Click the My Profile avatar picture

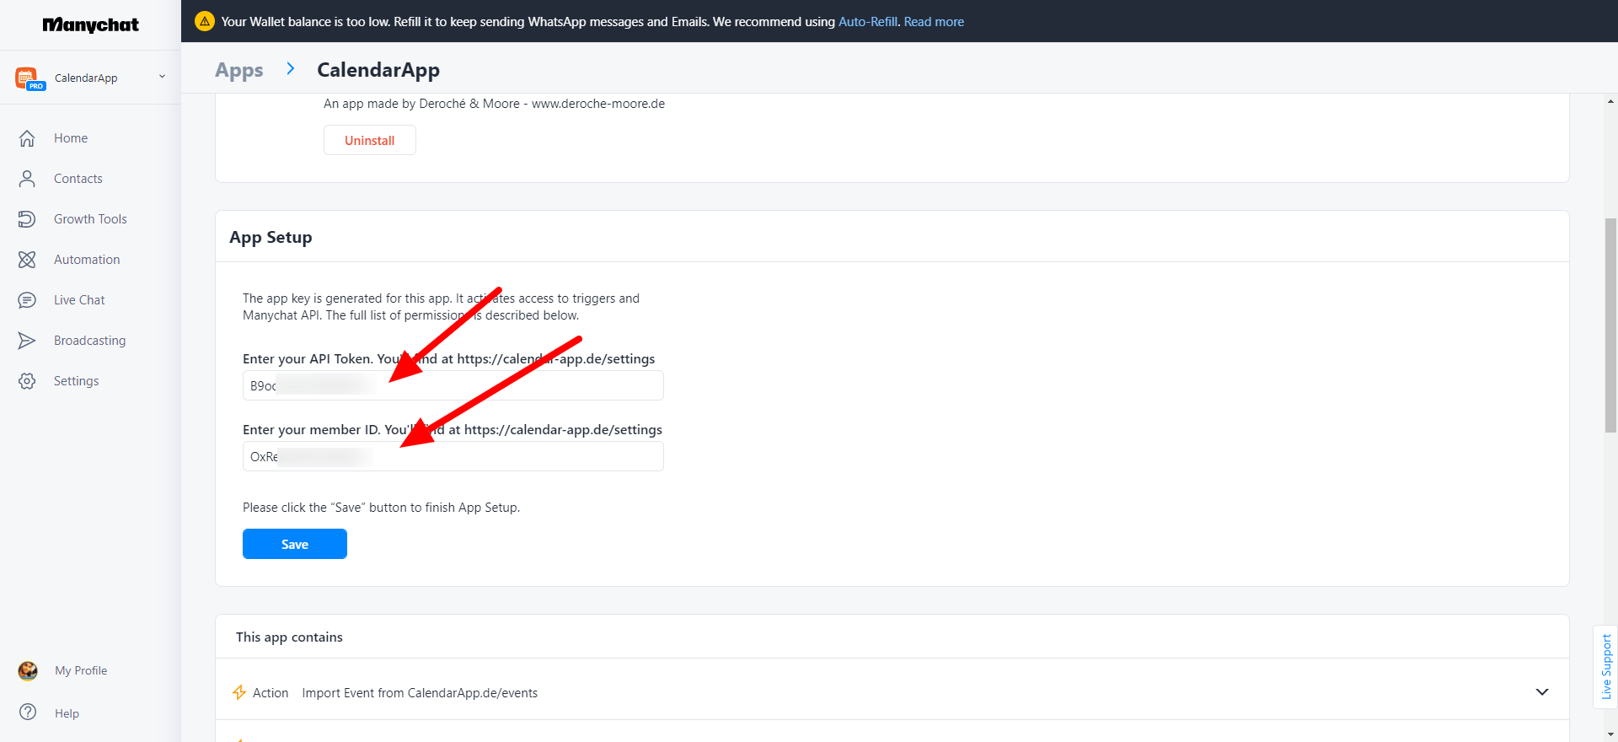pos(28,670)
